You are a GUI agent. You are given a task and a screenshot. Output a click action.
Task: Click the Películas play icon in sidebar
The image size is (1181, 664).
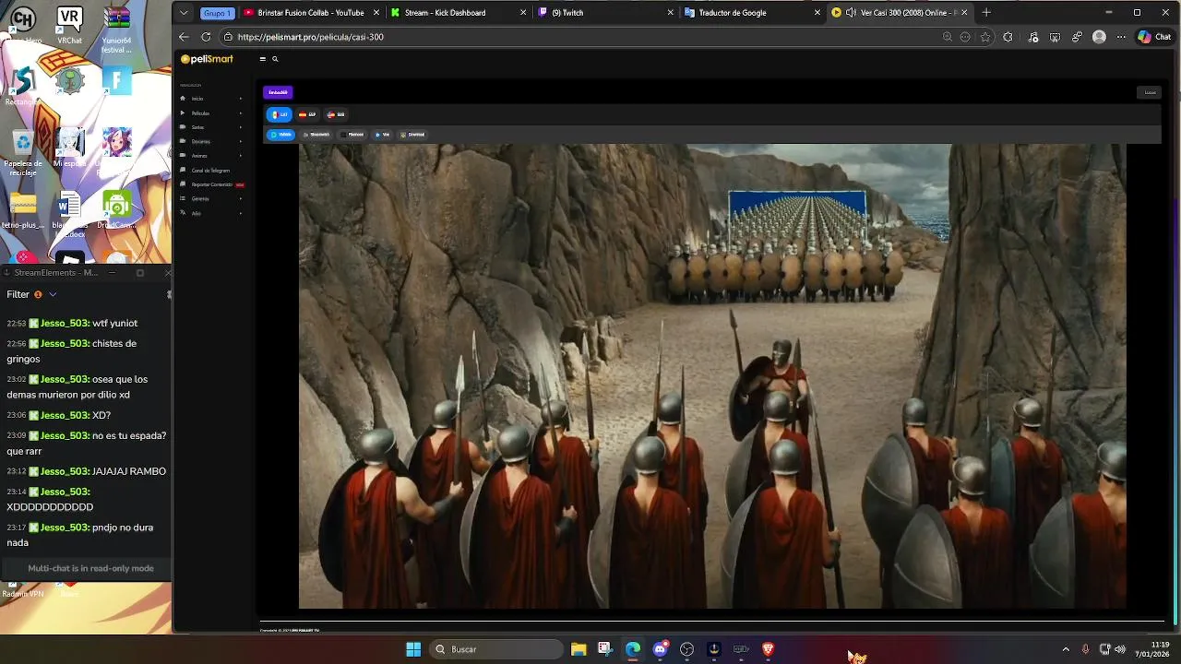point(183,113)
